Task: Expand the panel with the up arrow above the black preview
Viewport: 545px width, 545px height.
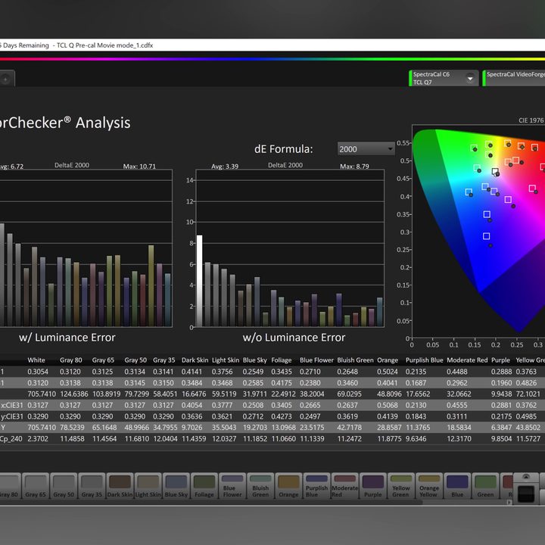Action: pos(526,477)
